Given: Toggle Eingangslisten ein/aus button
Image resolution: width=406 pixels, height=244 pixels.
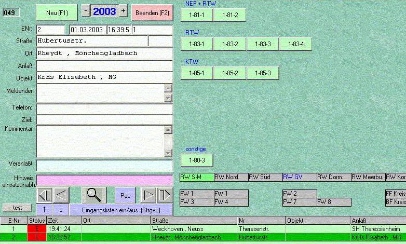Looking at the screenshot, I should (x=121, y=209).
